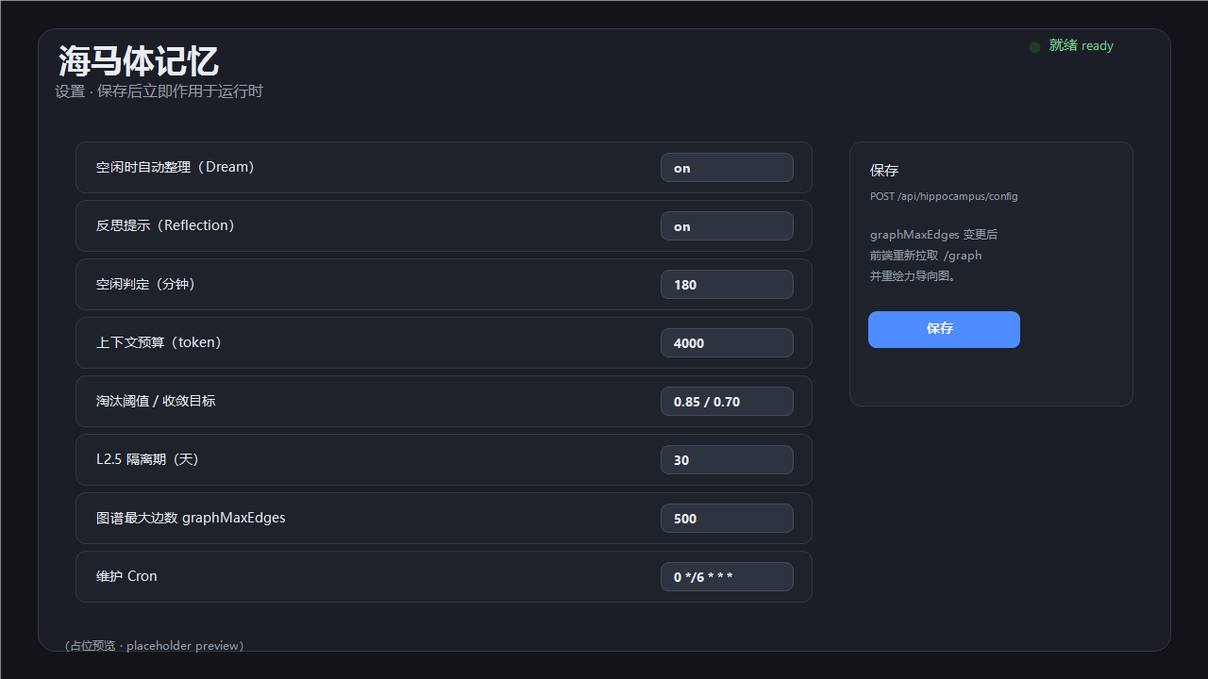Click the placeholder preview footer text
Screen dimensions: 1208x679
point(153,646)
